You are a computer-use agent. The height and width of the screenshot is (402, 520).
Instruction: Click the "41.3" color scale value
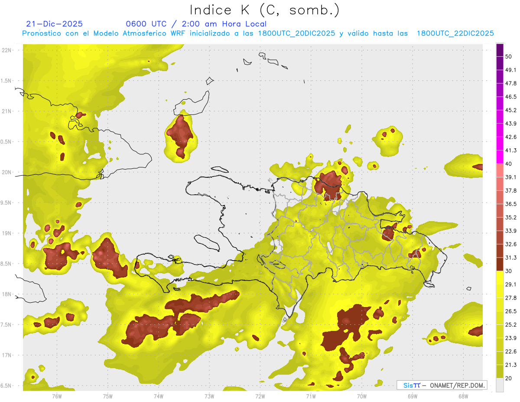click(x=511, y=150)
